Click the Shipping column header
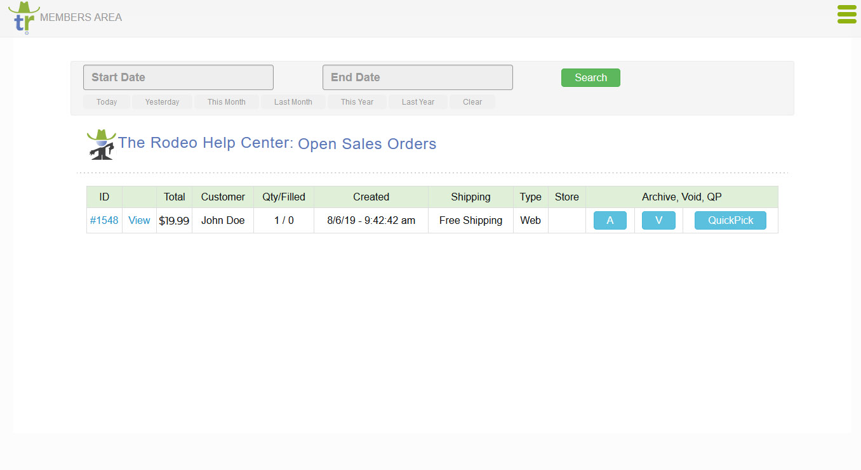Viewport: 861px width, 470px height. tap(471, 197)
